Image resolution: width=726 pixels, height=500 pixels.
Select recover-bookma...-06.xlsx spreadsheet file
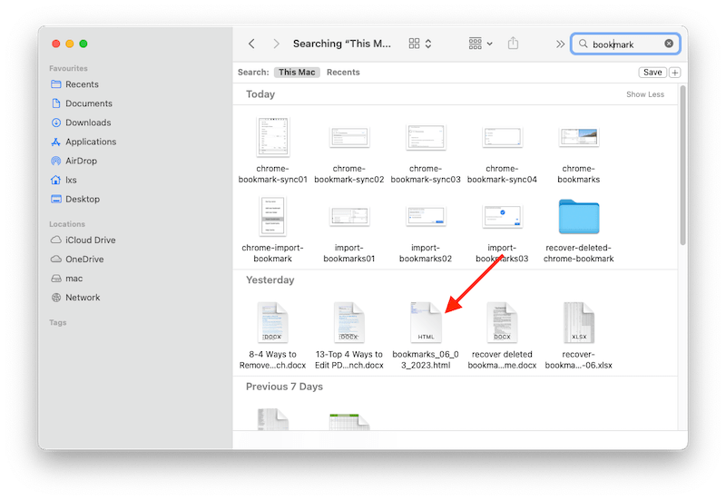tap(579, 336)
